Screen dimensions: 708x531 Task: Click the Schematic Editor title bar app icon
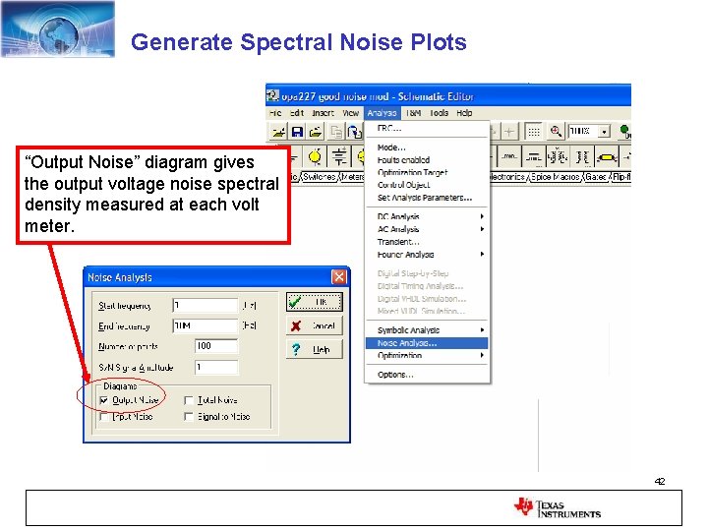(272, 95)
